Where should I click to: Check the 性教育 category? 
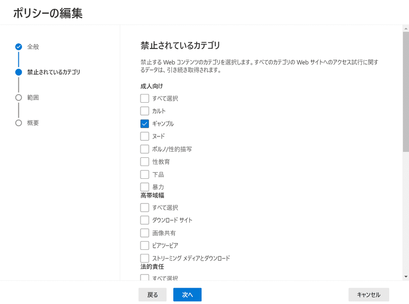coord(145,161)
